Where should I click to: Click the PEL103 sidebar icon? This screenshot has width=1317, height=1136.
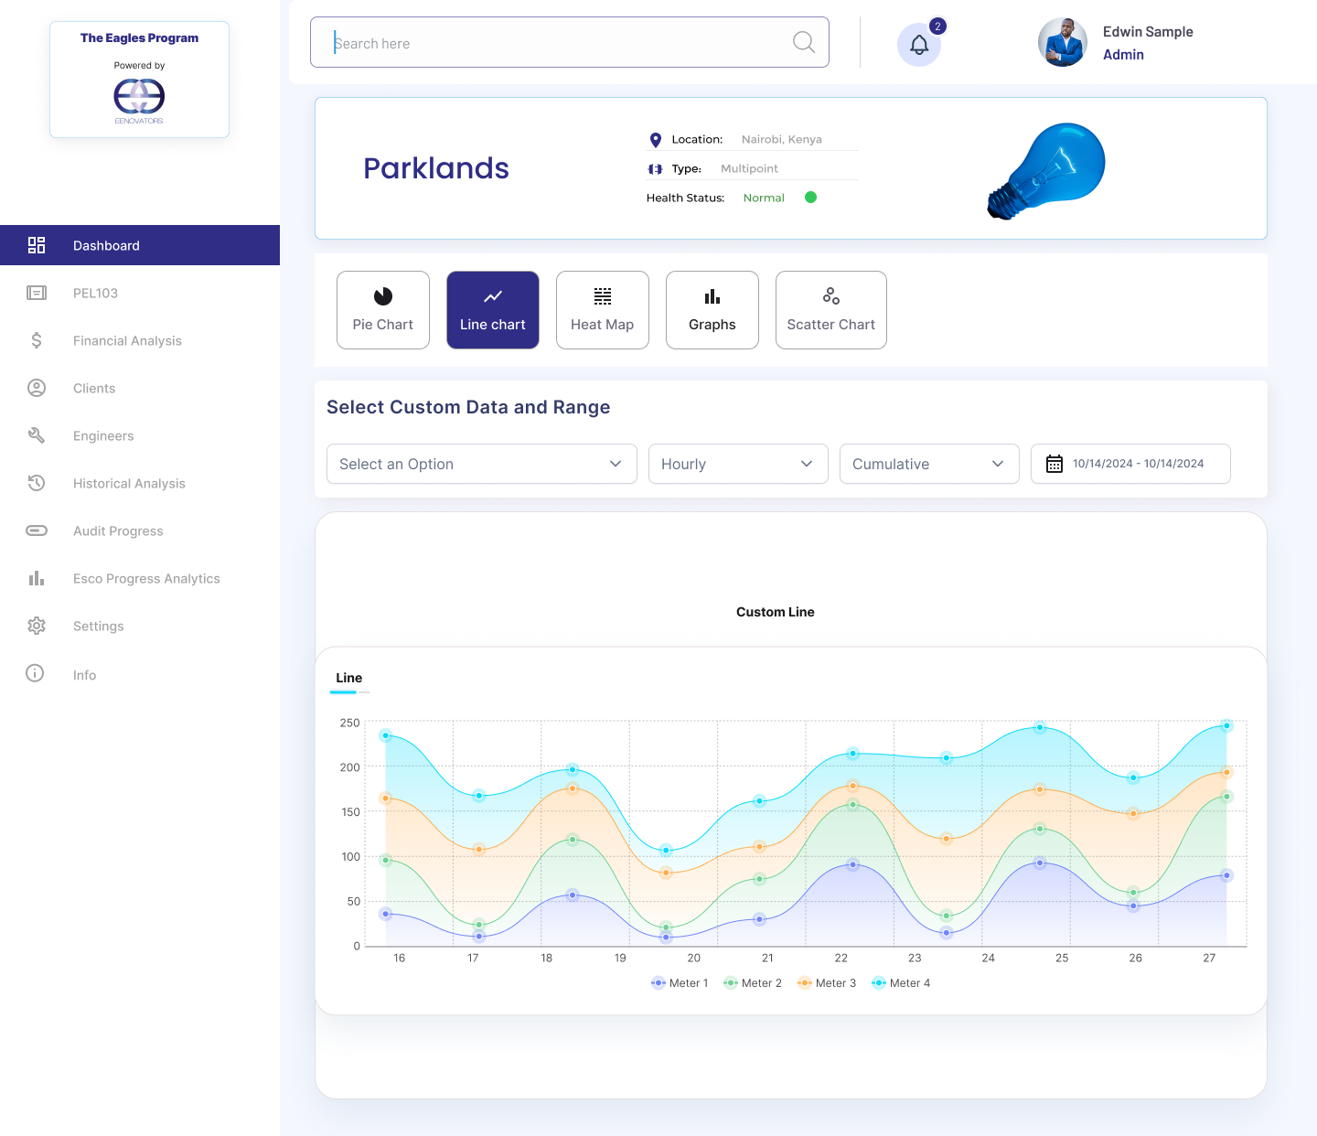37,293
